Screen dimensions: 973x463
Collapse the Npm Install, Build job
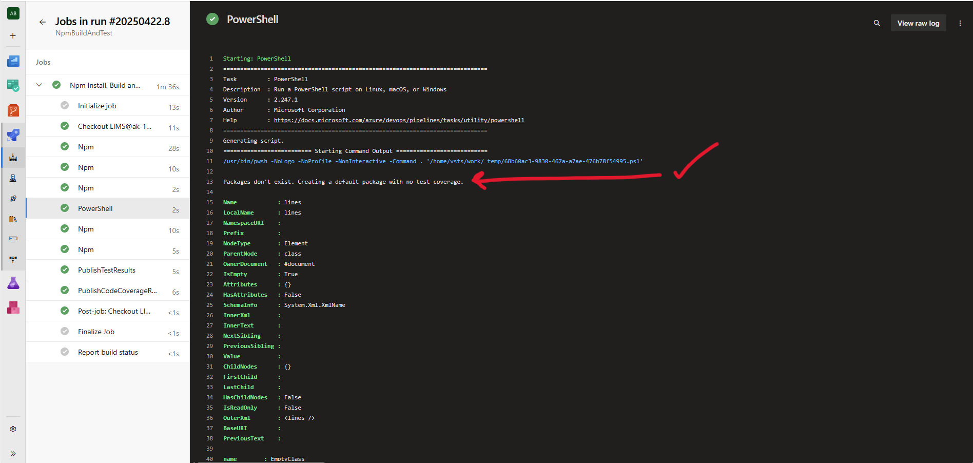pos(39,85)
